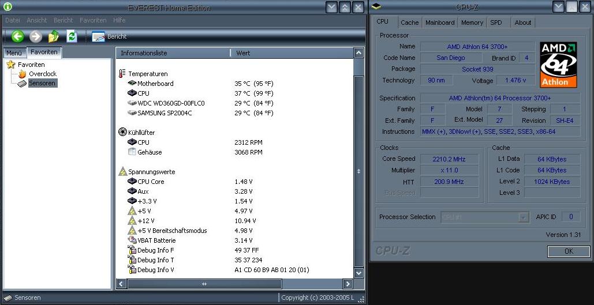Open the Ansicht menu
The width and height of the screenshot is (594, 305).
tap(37, 20)
